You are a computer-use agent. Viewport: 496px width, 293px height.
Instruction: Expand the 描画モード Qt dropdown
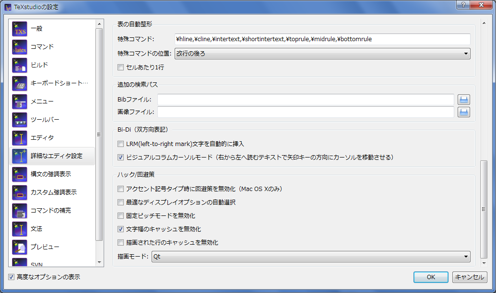(311, 257)
